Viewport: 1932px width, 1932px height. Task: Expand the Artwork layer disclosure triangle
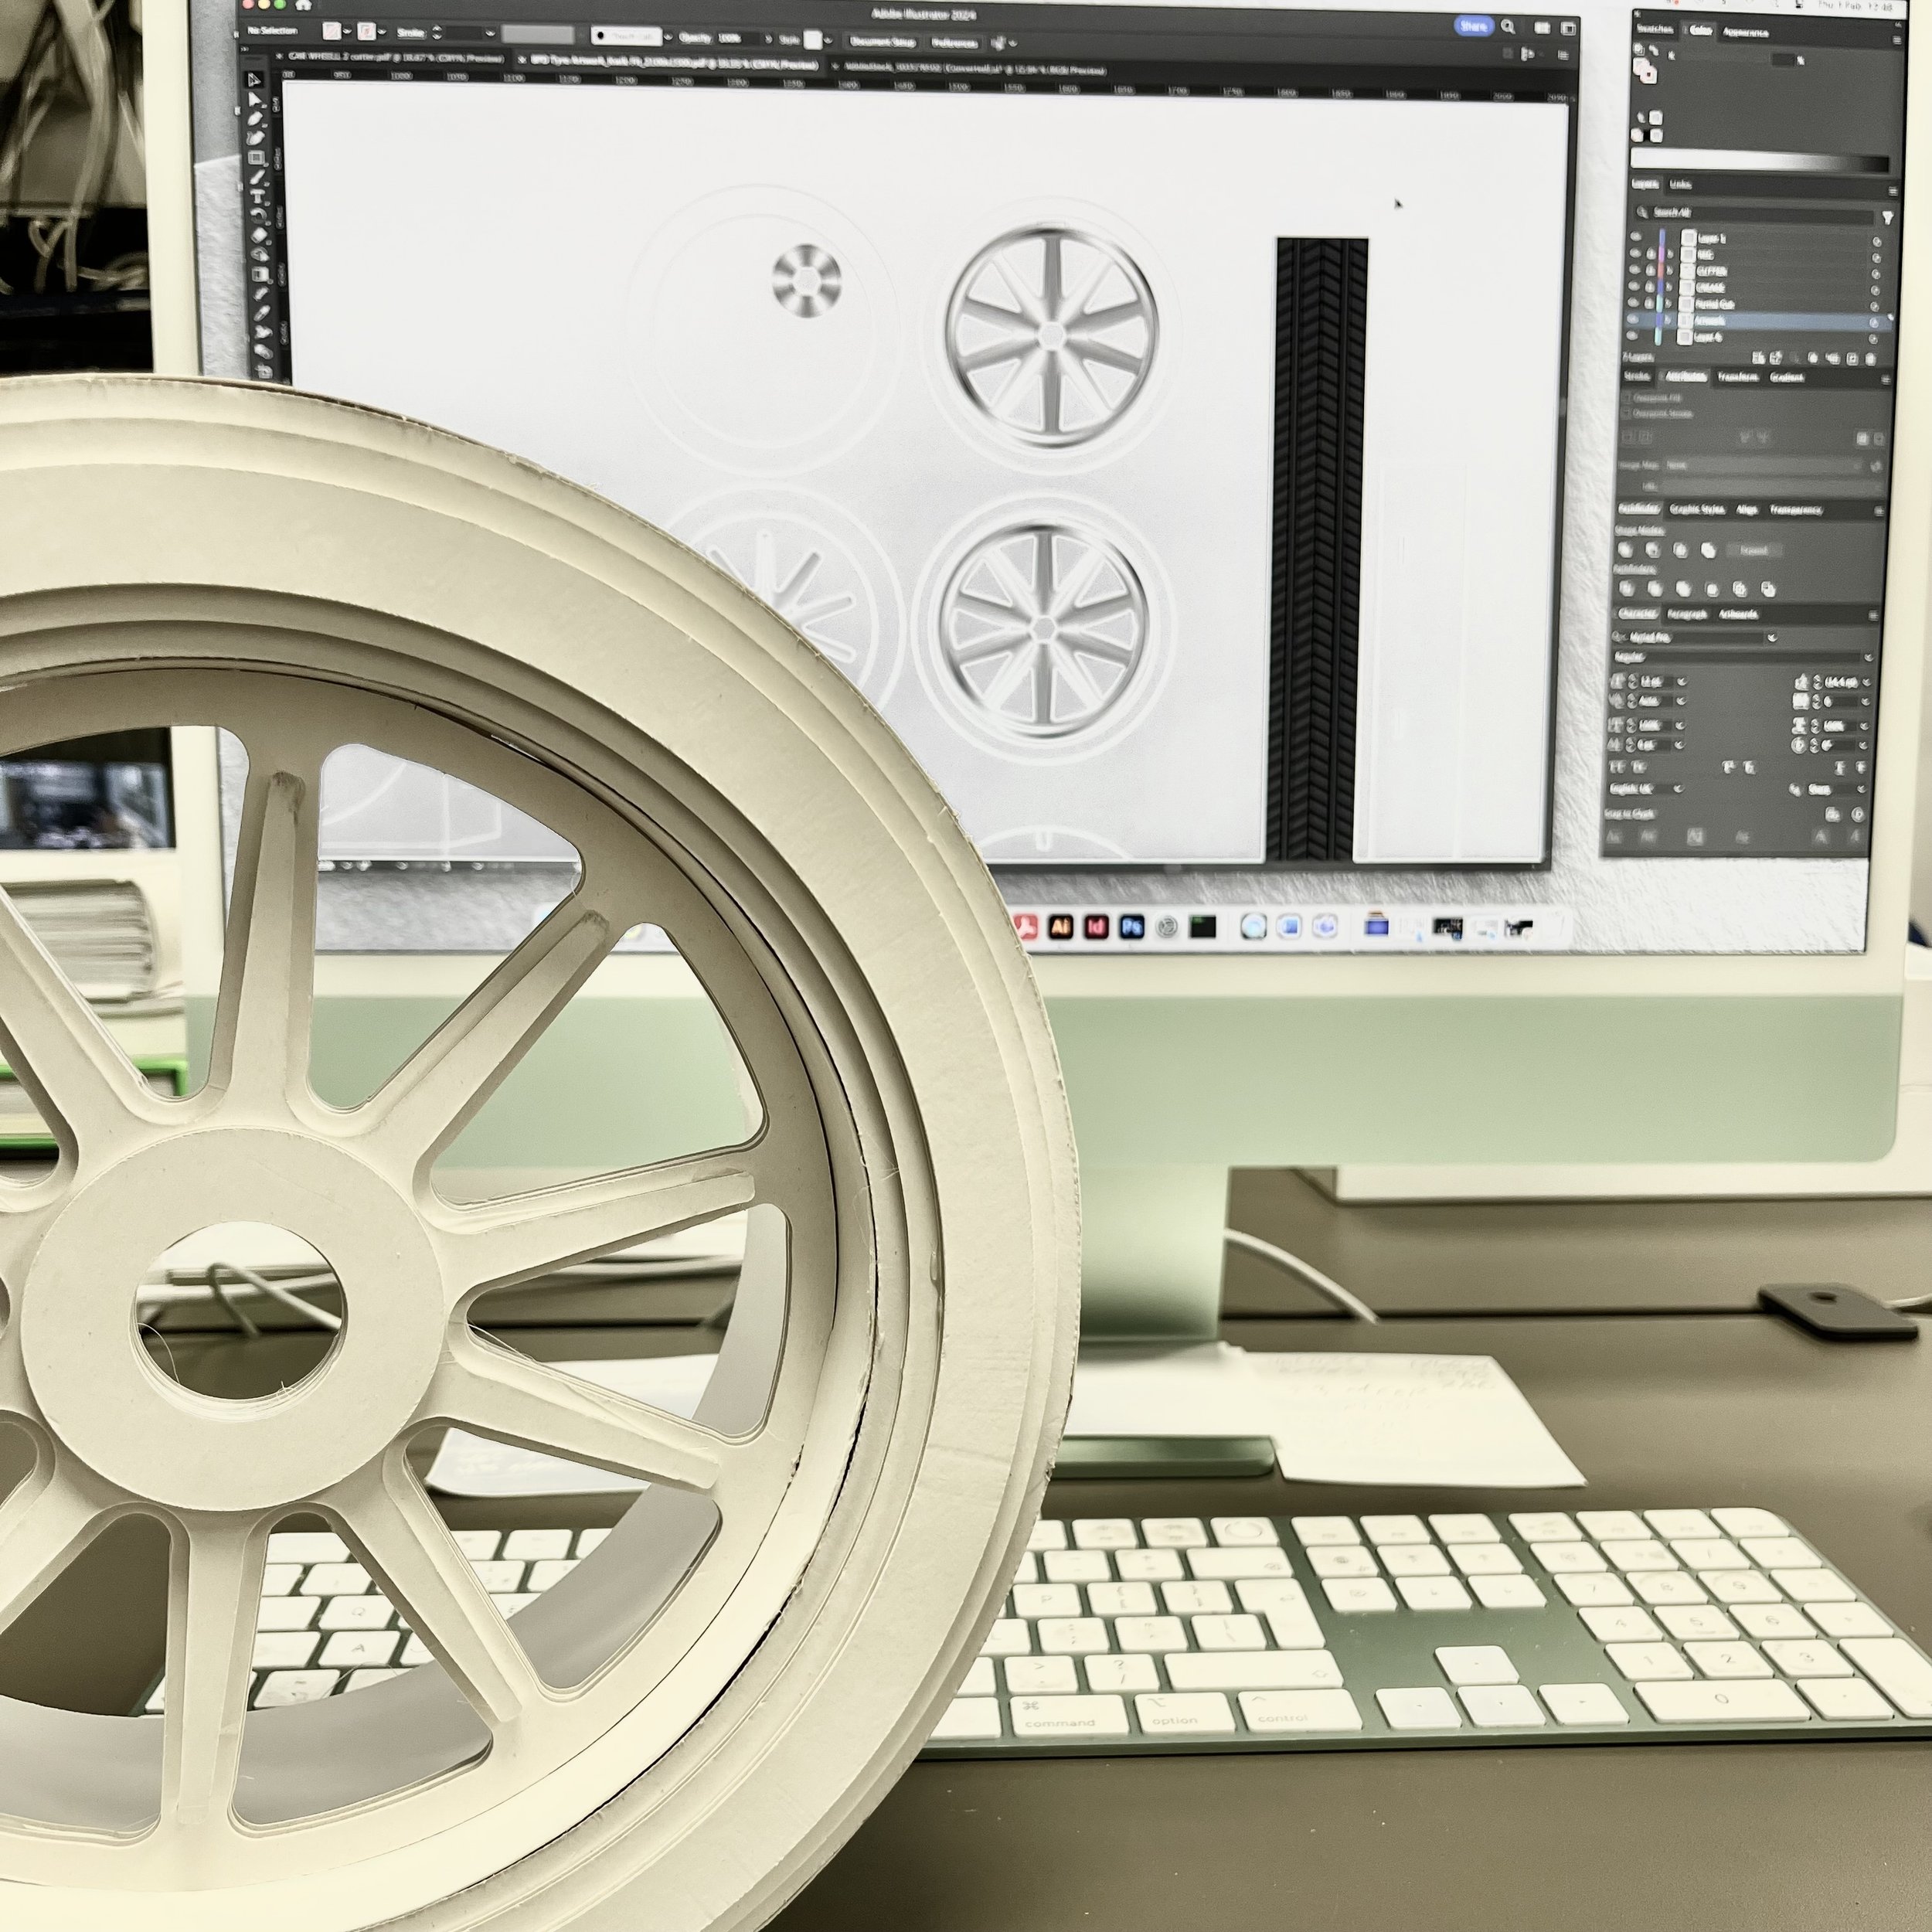(1668, 320)
